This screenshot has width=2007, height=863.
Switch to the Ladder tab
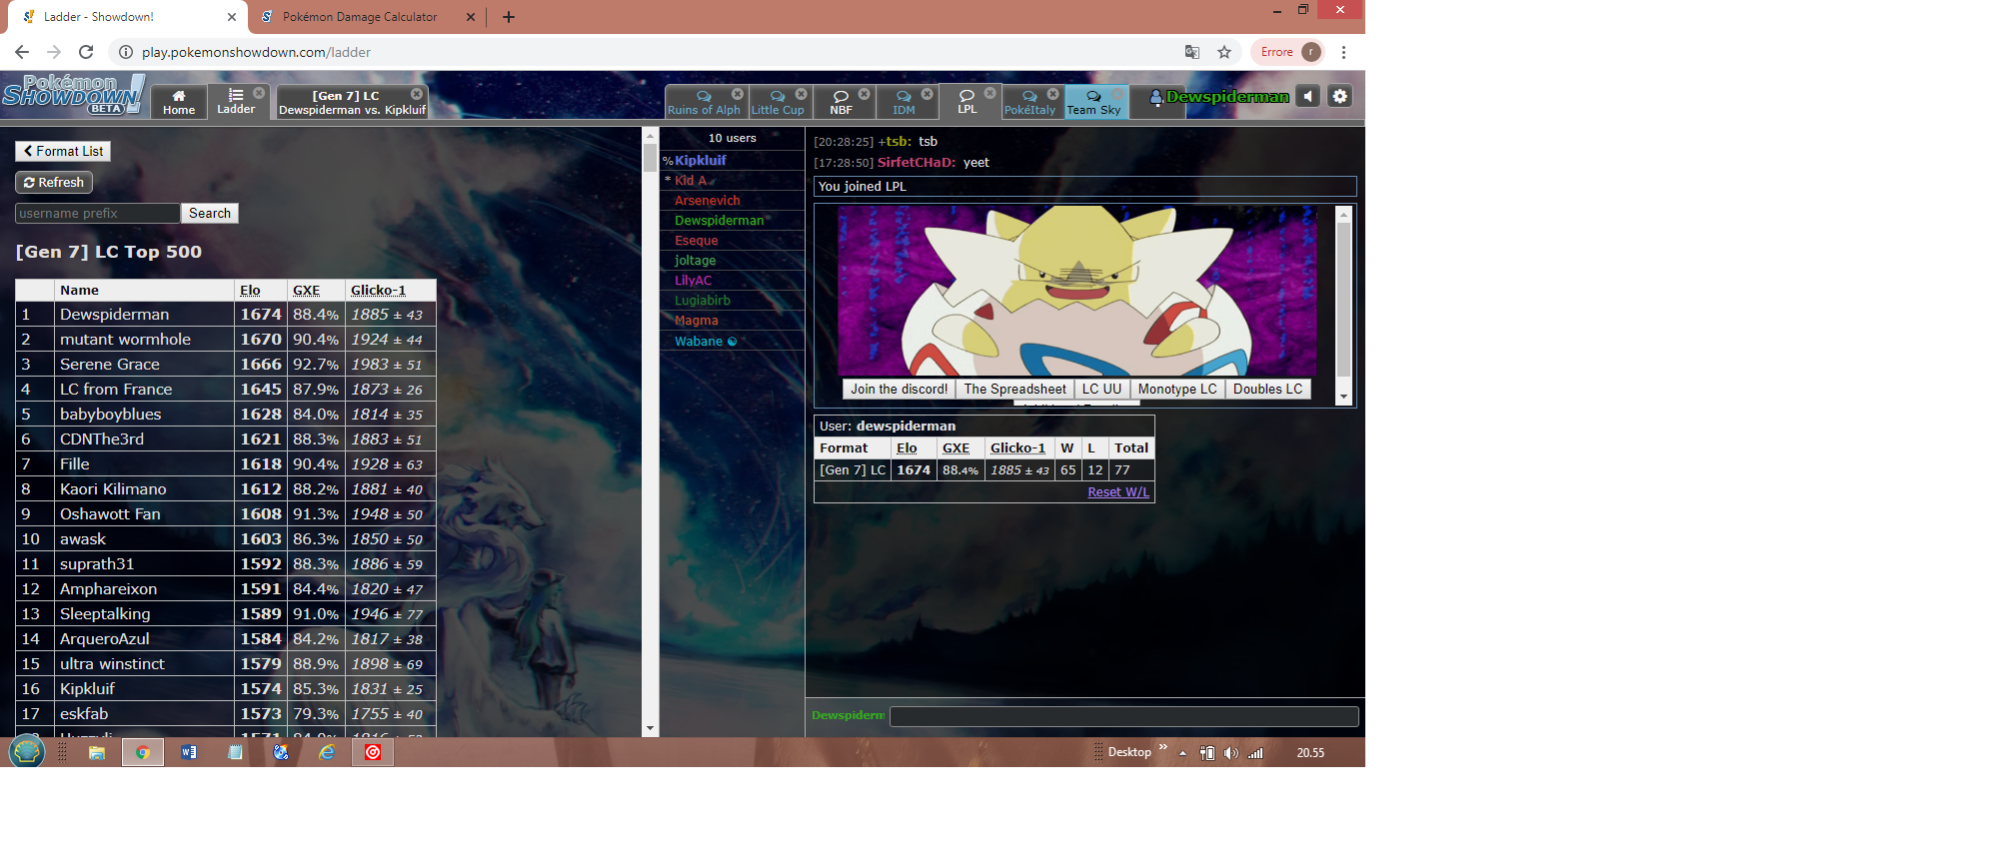[x=236, y=102]
